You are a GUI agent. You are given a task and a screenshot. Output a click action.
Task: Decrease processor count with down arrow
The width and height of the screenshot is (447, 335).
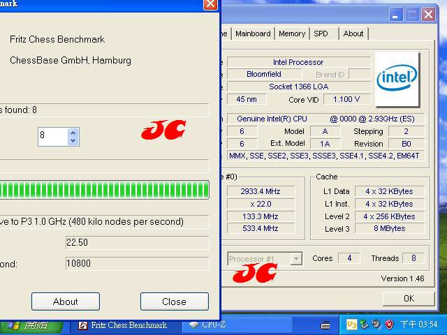click(x=73, y=141)
